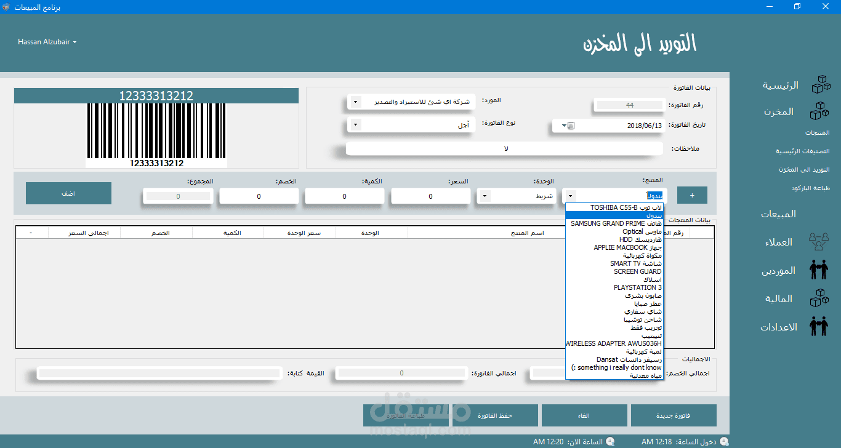Select شاحن توشيبا in the list
Image resolution: width=841 pixels, height=448 pixels.
(x=614, y=319)
